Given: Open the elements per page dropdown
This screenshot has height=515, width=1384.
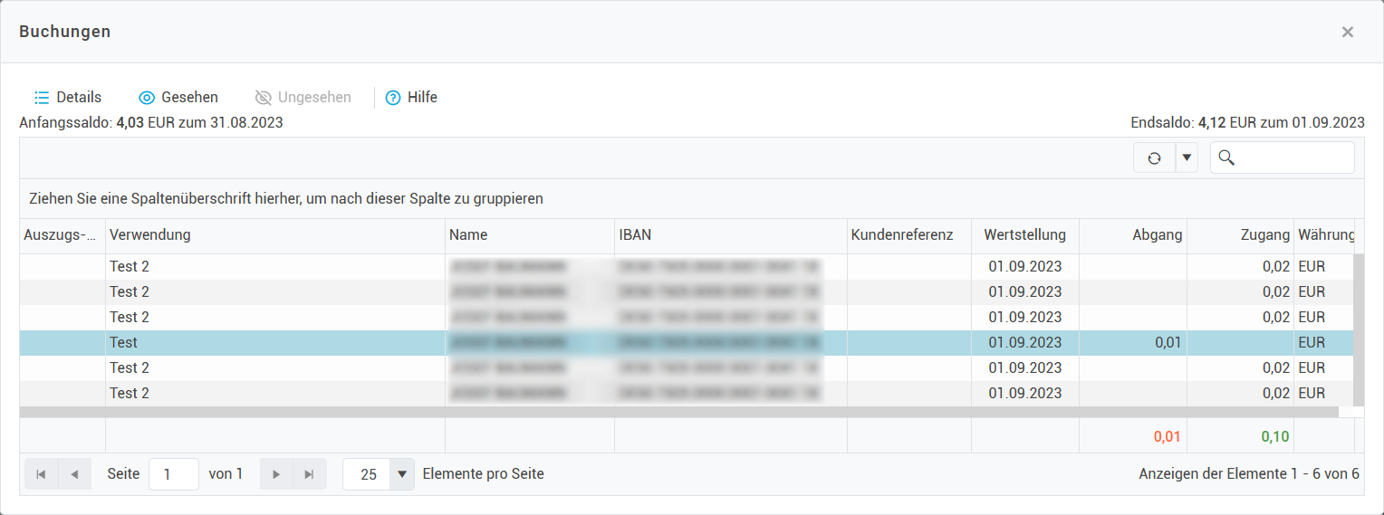Looking at the screenshot, I should (x=401, y=474).
